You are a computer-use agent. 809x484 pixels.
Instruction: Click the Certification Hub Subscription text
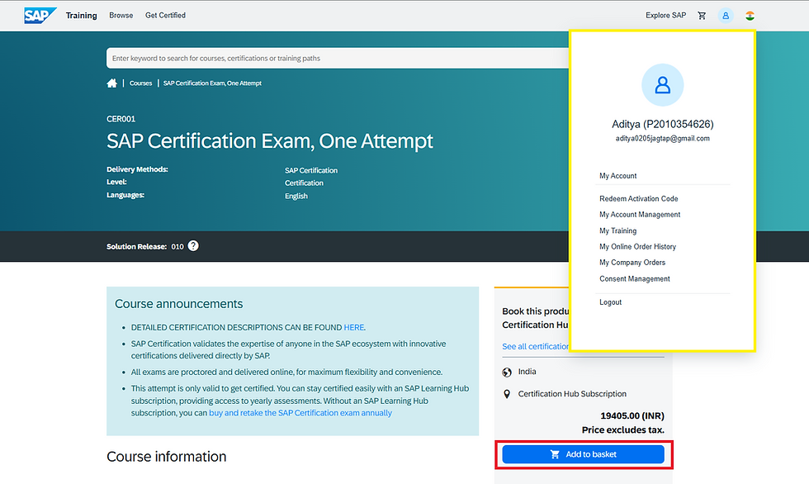click(x=572, y=394)
